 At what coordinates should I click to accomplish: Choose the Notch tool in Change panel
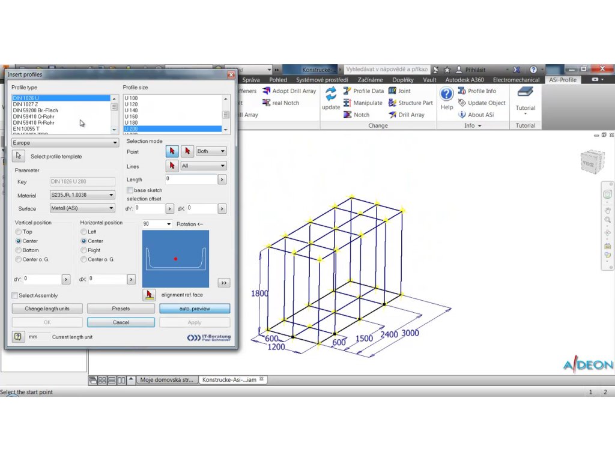(x=357, y=115)
